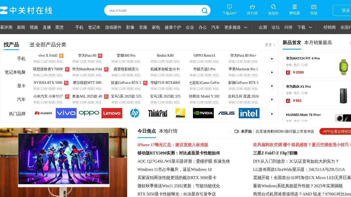This screenshot has width=351, height=197.
Task: Click 评测 under 荣耀400 Pro
Action: pos(114,62)
